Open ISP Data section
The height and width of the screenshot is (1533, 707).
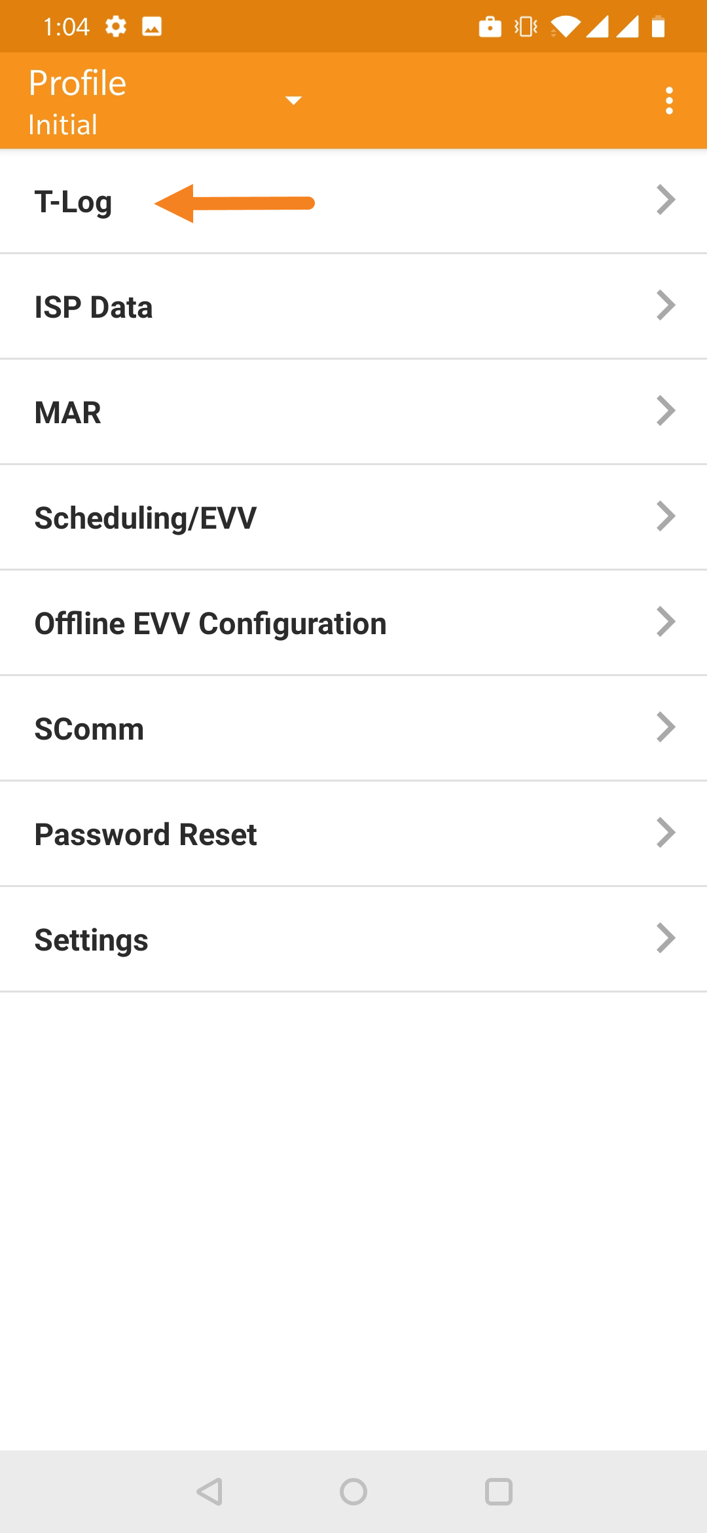353,307
